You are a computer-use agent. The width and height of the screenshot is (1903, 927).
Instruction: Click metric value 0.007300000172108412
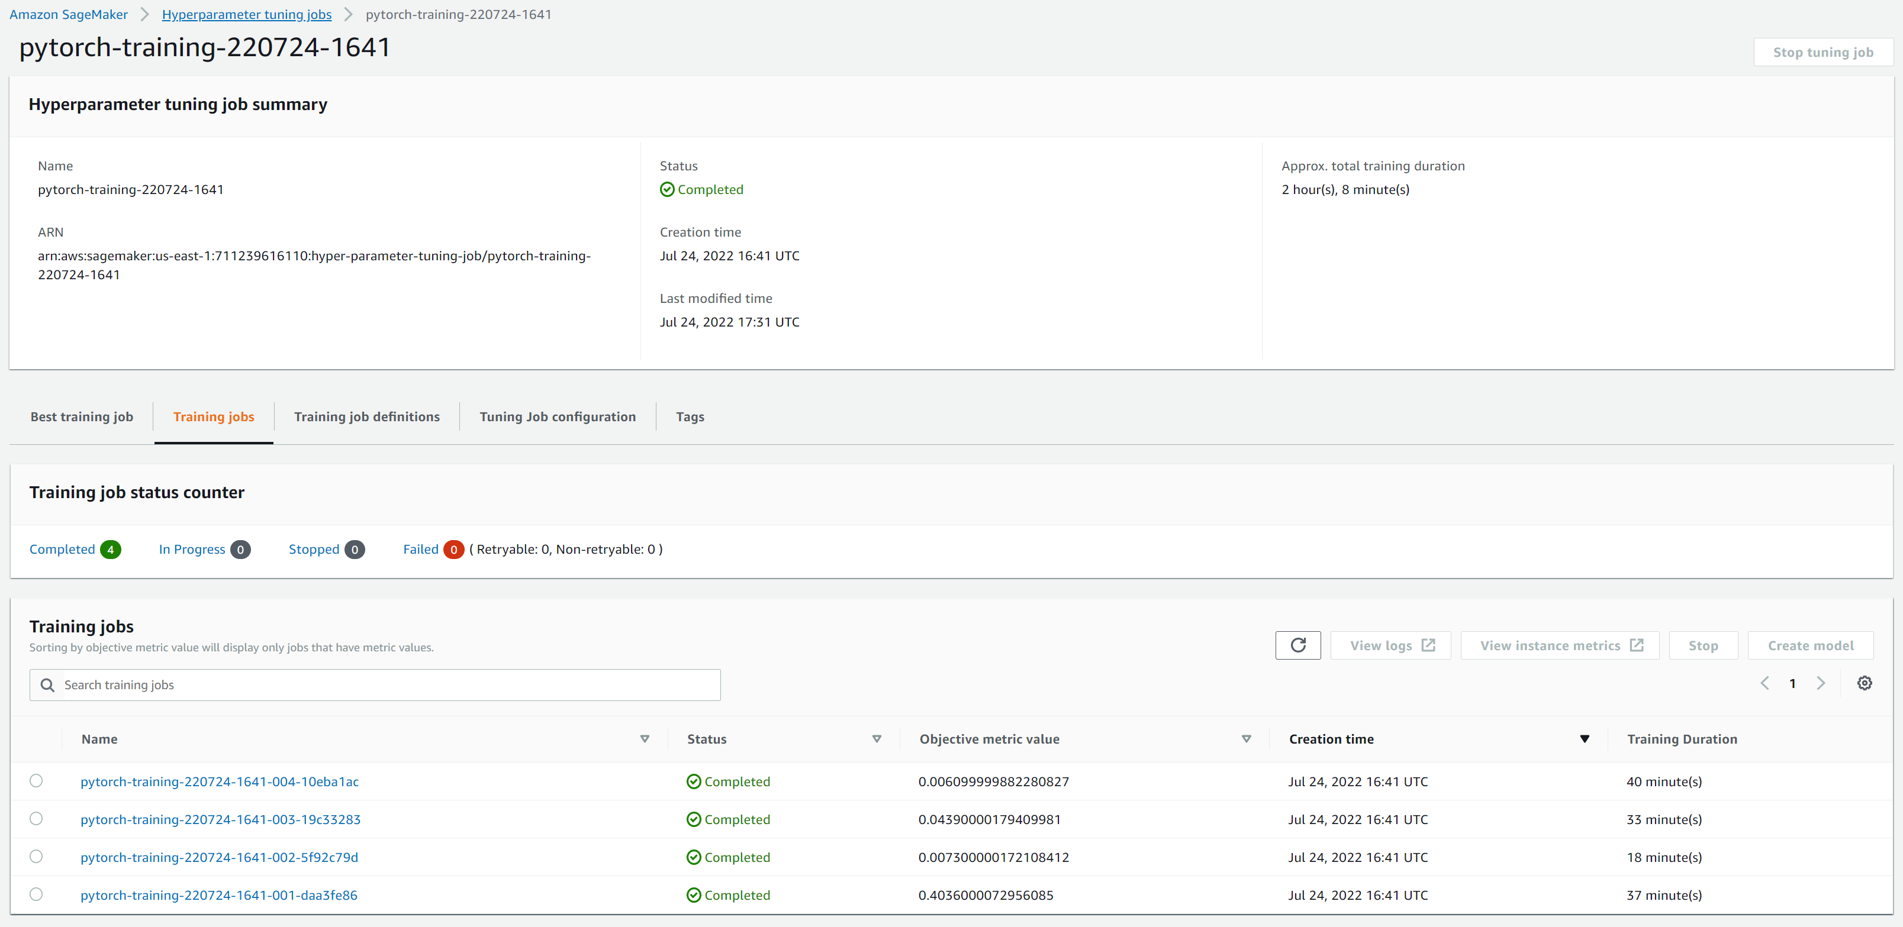[x=994, y=857]
